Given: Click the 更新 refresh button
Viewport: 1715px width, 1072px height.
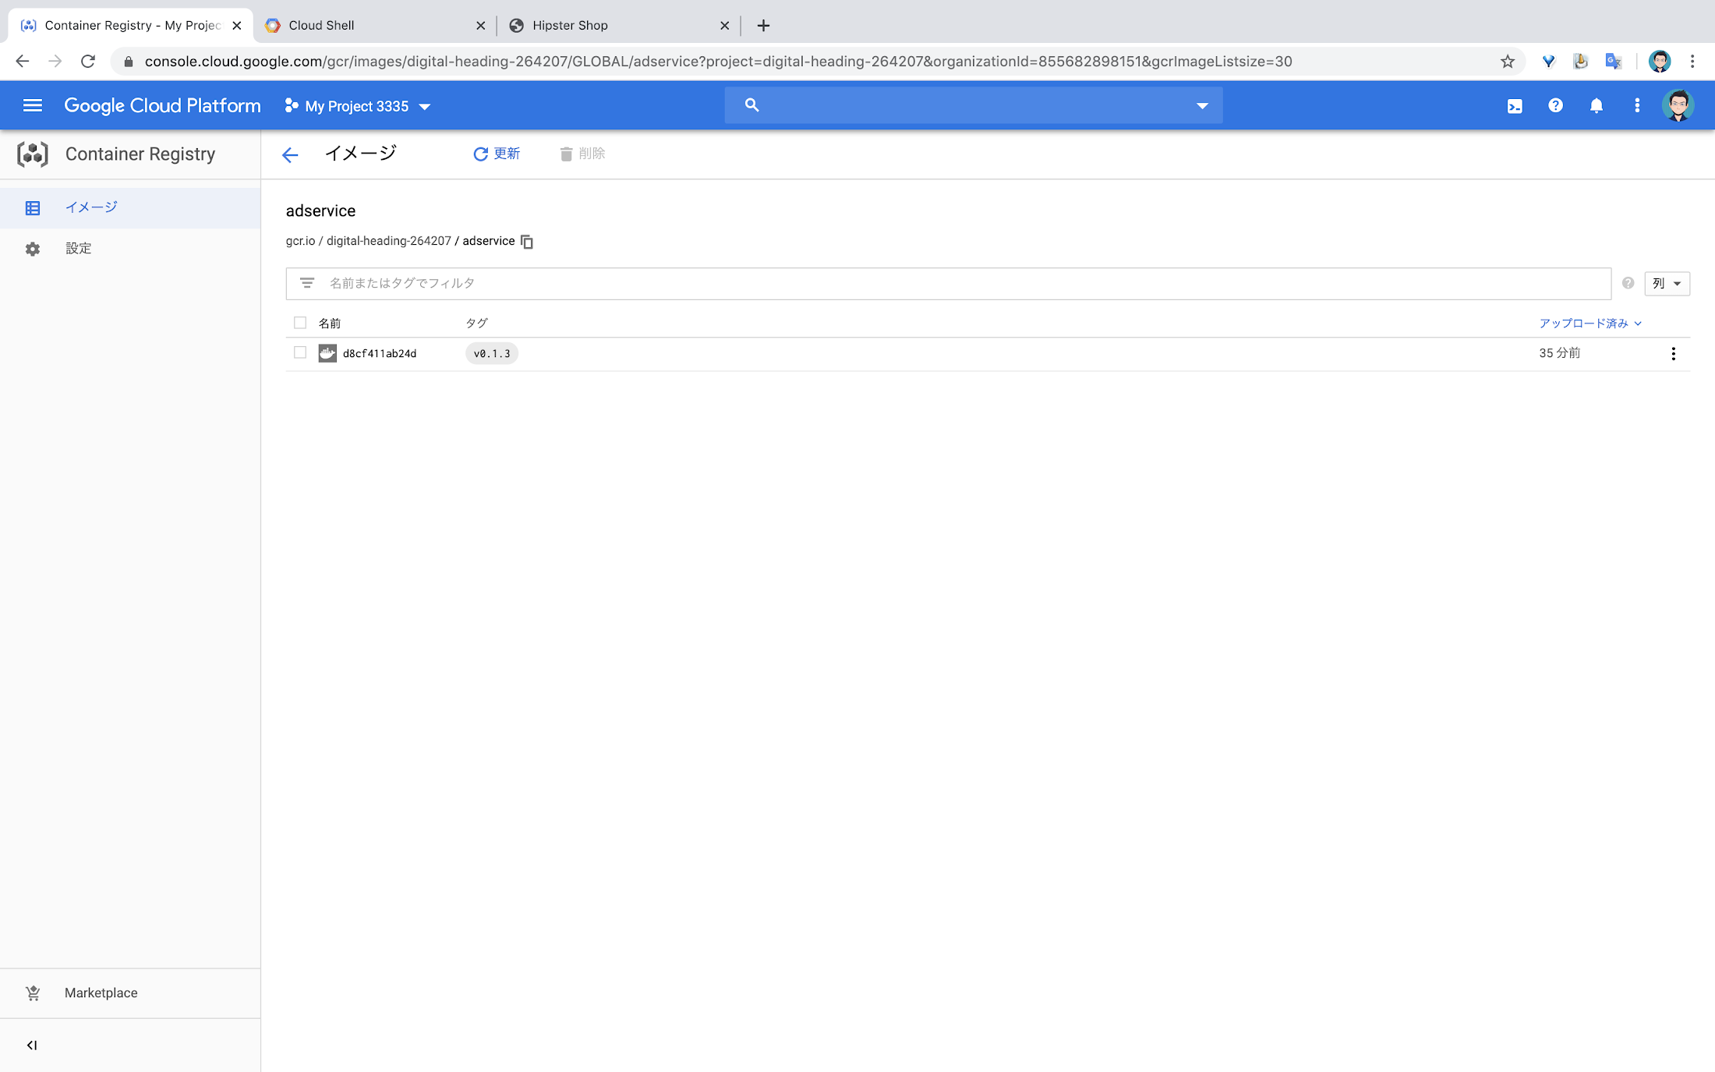Looking at the screenshot, I should pyautogui.click(x=497, y=153).
